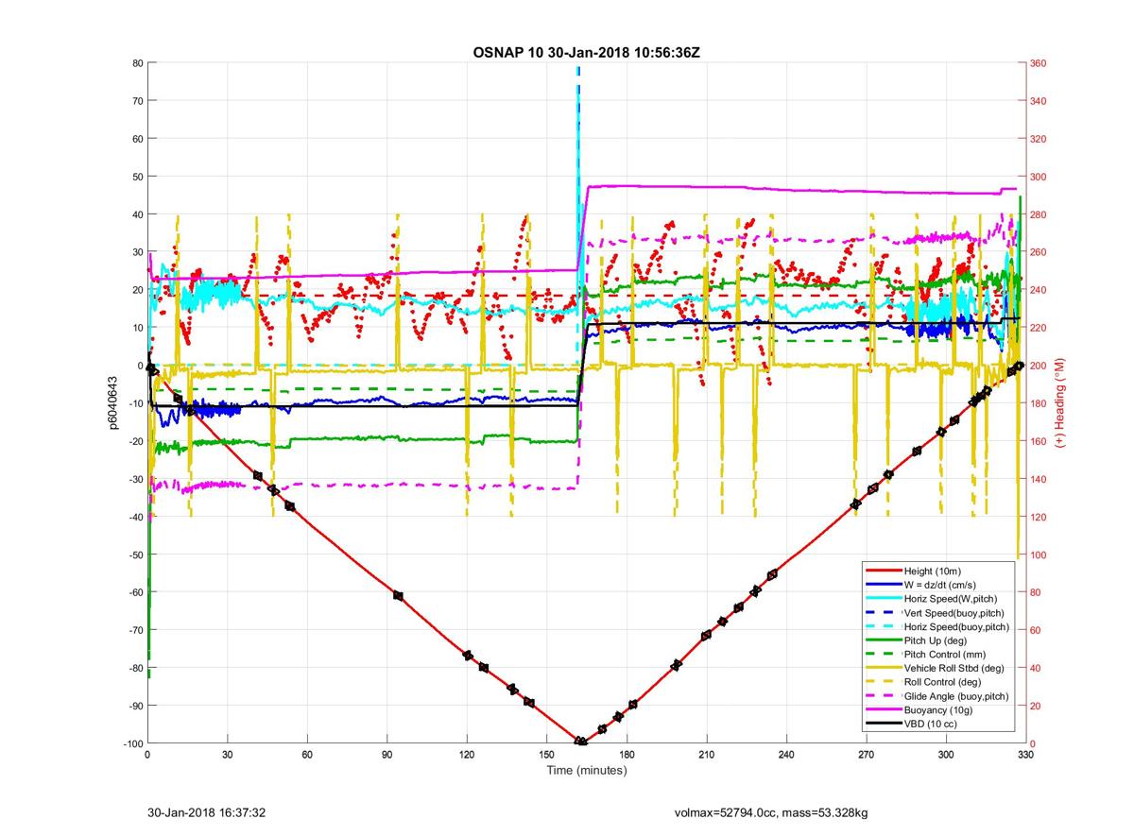Viewport: 1134px width, 836px height.
Task: Click the magenta line sample beside Buoyancy (10g)
Action: pos(883,710)
